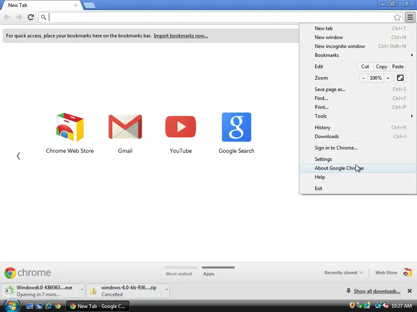Click the New Tab - Google Chrome taskbar button
This screenshot has height=312, width=417.
pyautogui.click(x=98, y=306)
